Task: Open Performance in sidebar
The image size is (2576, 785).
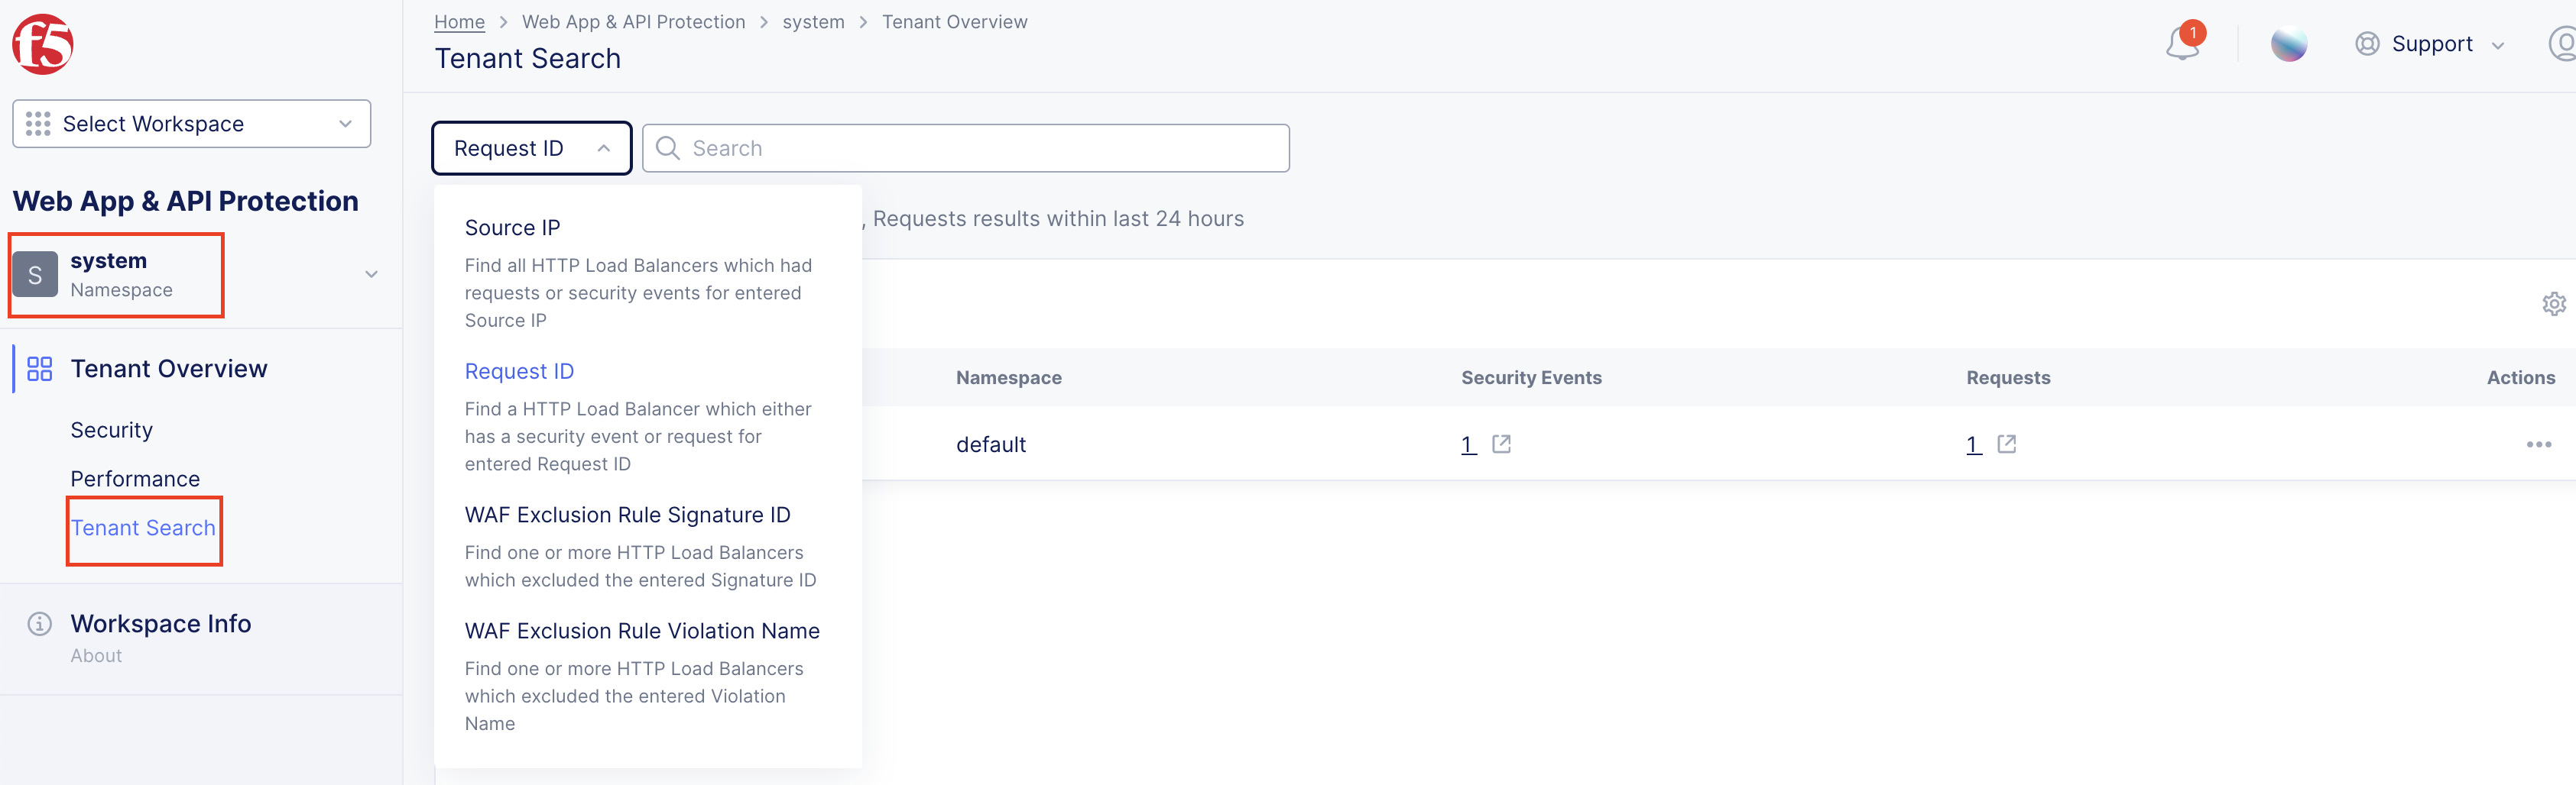Action: click(135, 480)
